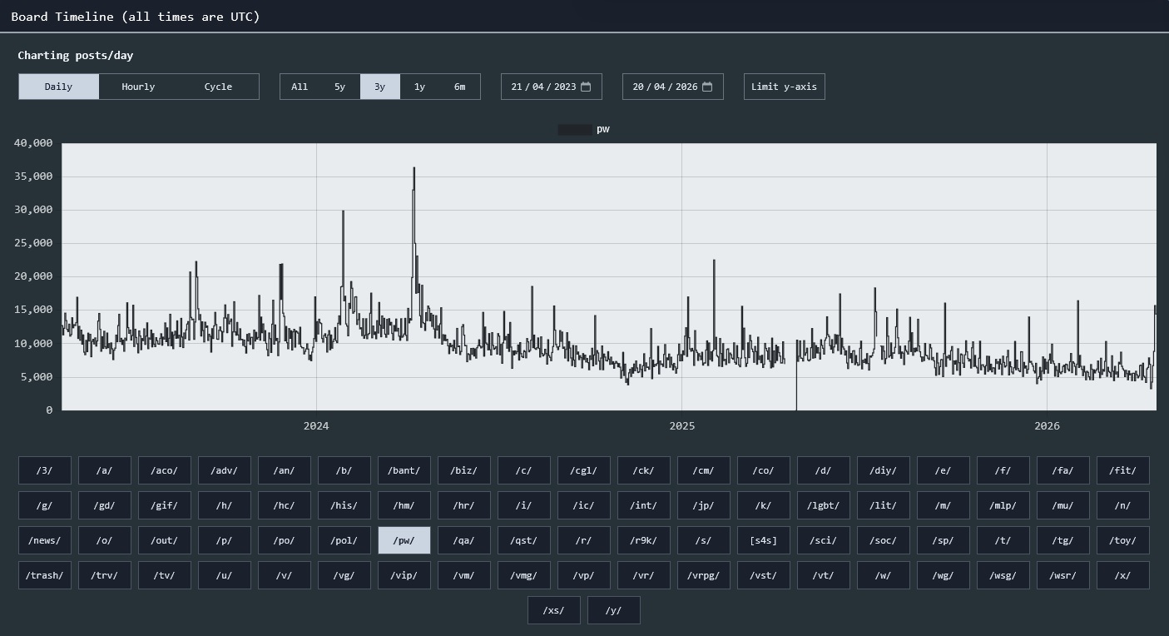Select the /int/ board
The width and height of the screenshot is (1169, 636).
tap(644, 505)
